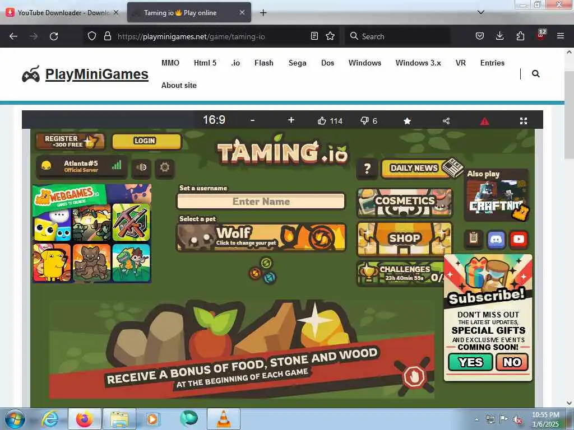The image size is (574, 430).
Task: Open the browser downloads arrow icon
Action: coord(499,36)
